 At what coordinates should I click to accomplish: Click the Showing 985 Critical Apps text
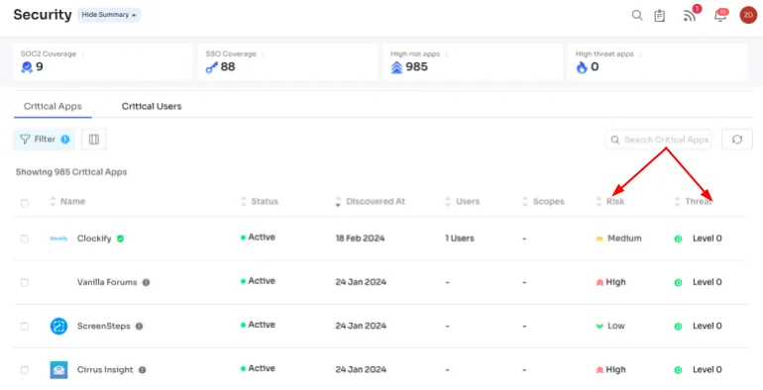[71, 172]
